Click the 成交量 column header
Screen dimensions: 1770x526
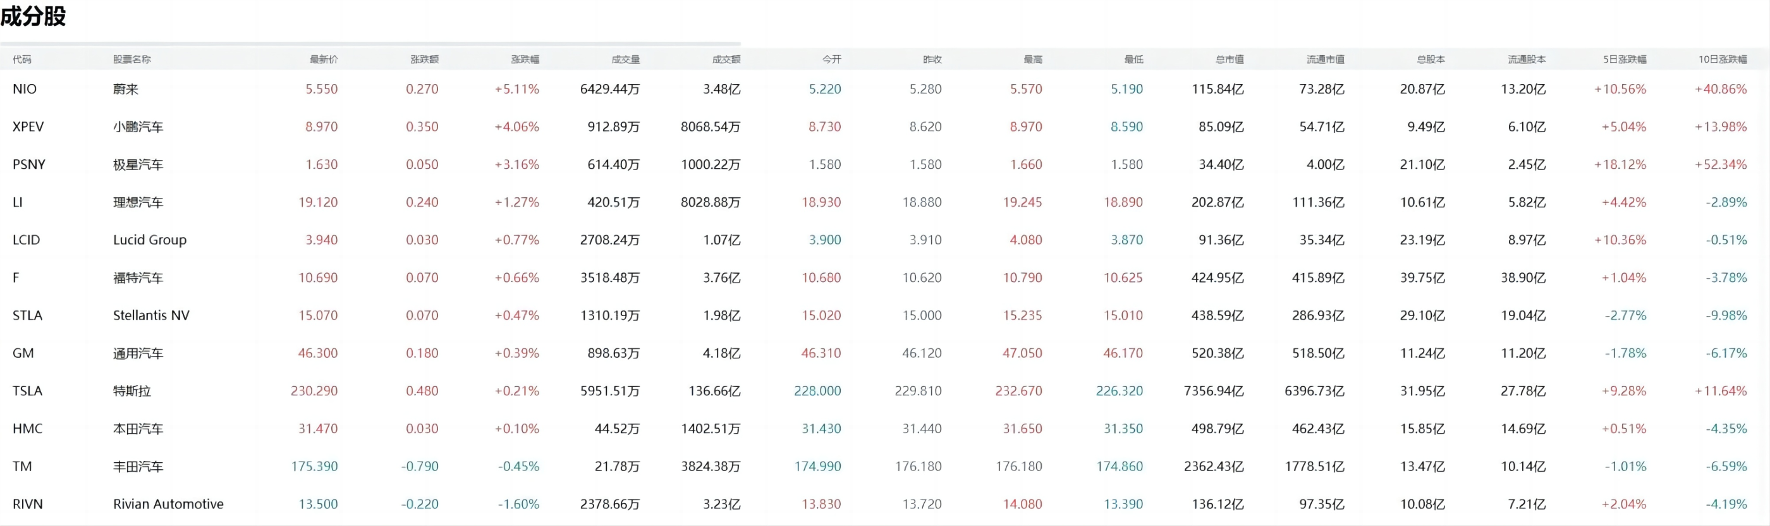pos(626,60)
